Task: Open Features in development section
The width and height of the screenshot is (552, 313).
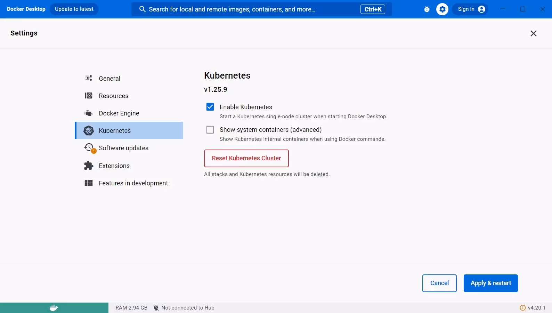Action: click(129, 183)
